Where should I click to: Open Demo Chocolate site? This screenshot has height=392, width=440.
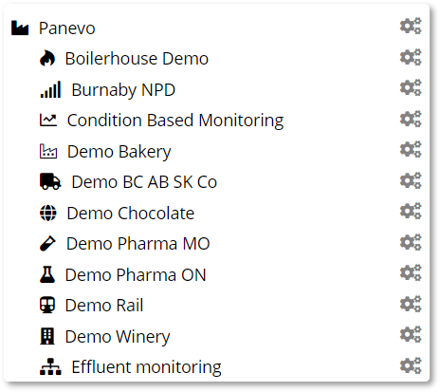pos(131,213)
